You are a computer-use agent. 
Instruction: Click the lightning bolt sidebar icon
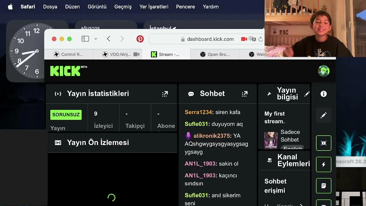click(324, 165)
